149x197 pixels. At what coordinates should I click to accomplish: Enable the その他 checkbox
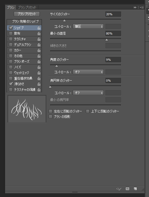click(11, 56)
